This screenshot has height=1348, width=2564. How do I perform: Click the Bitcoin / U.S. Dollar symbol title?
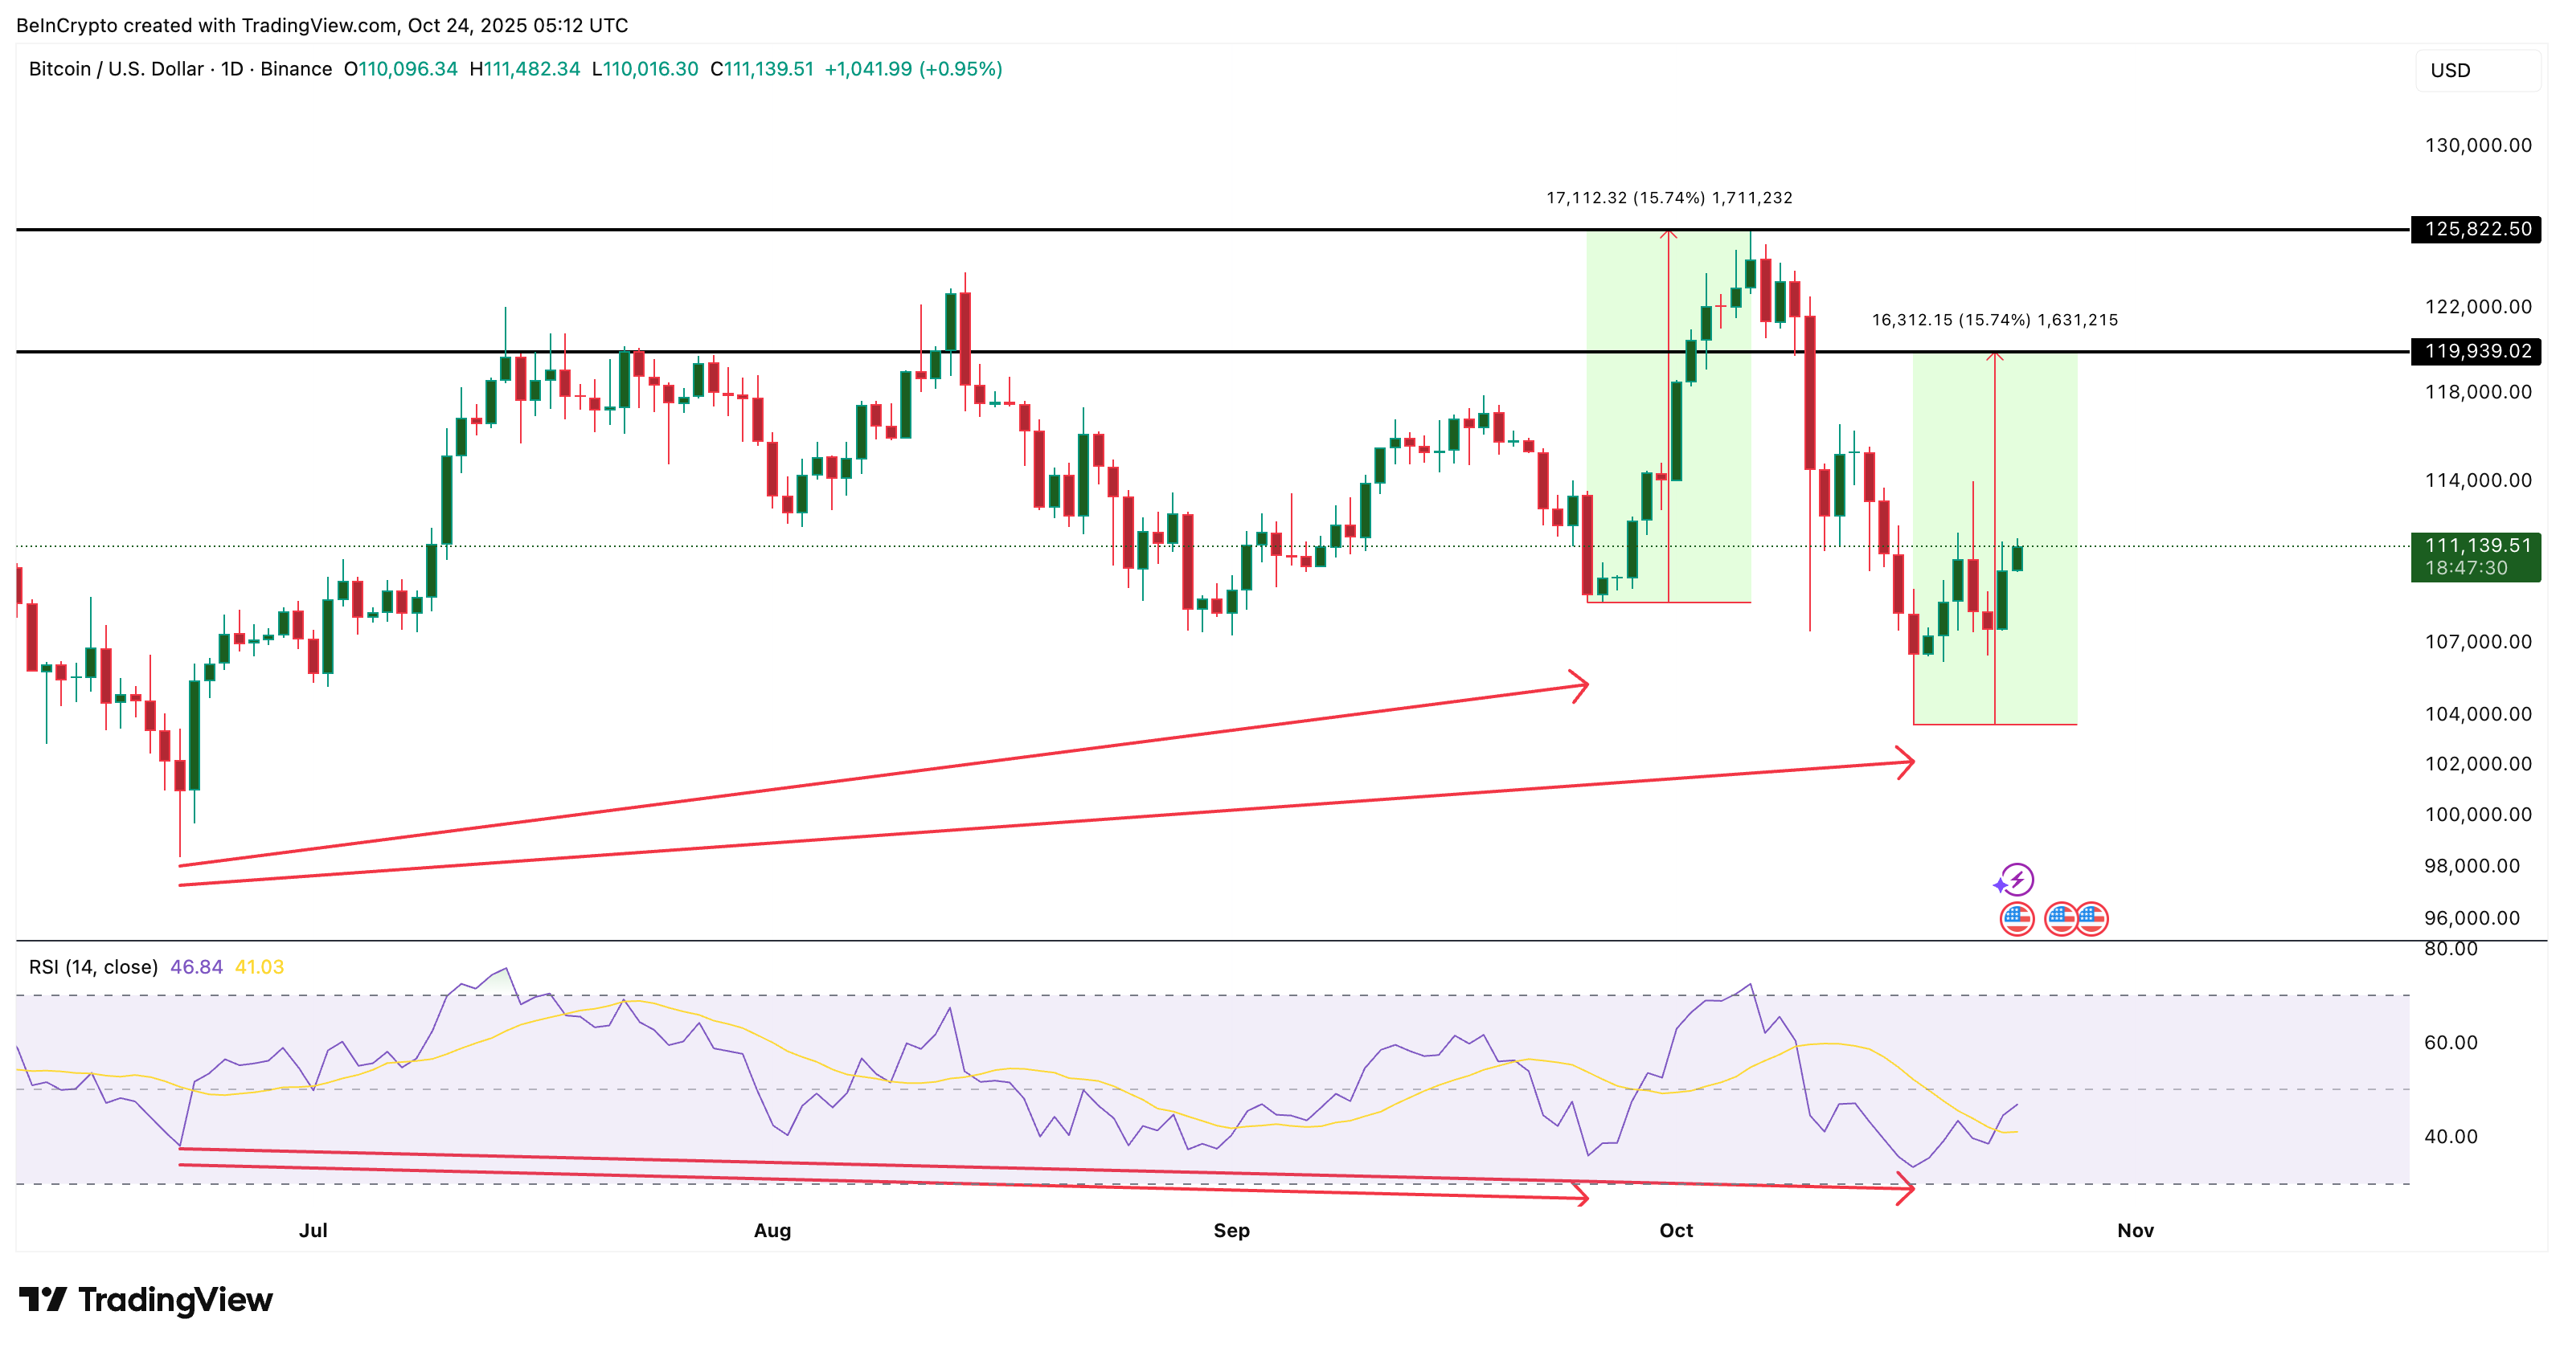tap(116, 68)
